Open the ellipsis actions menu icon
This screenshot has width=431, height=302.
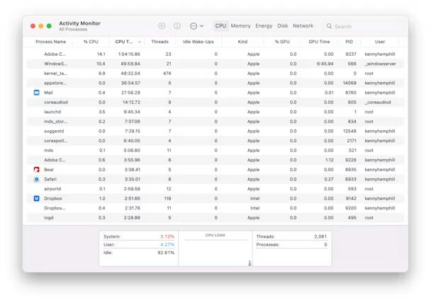click(194, 26)
